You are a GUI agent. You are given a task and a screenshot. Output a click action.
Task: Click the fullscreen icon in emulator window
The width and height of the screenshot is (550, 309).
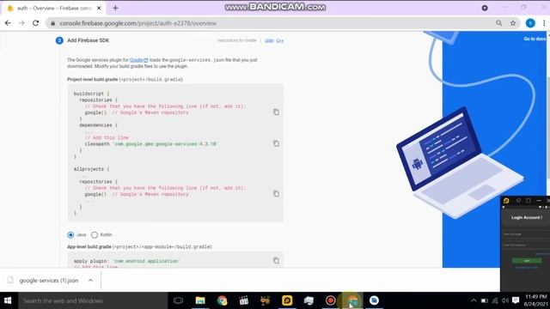[529, 200]
